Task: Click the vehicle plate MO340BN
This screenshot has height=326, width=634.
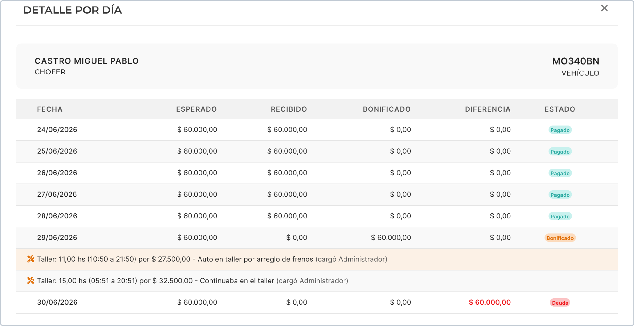Action: click(x=576, y=61)
